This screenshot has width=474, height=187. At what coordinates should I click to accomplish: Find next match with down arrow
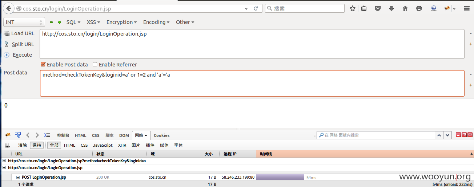pyautogui.click(x=448, y=135)
